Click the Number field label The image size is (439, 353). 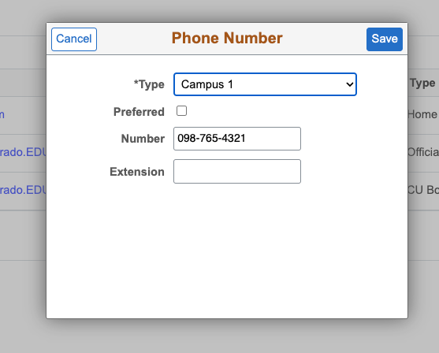[143, 139]
